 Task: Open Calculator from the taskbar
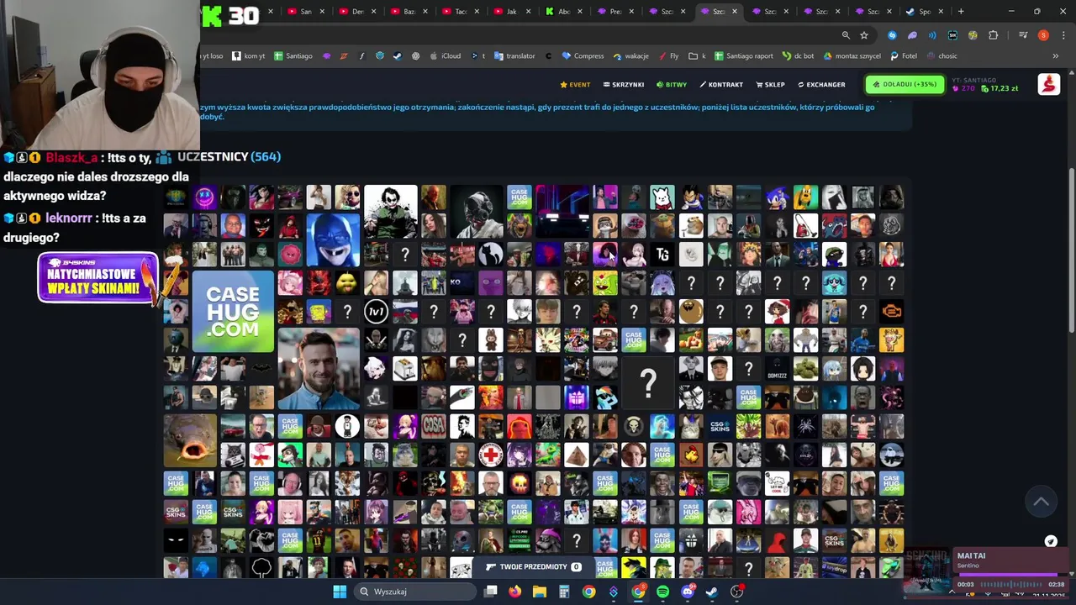(564, 592)
